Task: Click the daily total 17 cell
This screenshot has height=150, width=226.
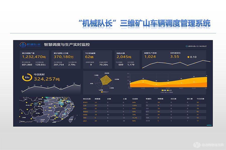Action: click(198, 121)
